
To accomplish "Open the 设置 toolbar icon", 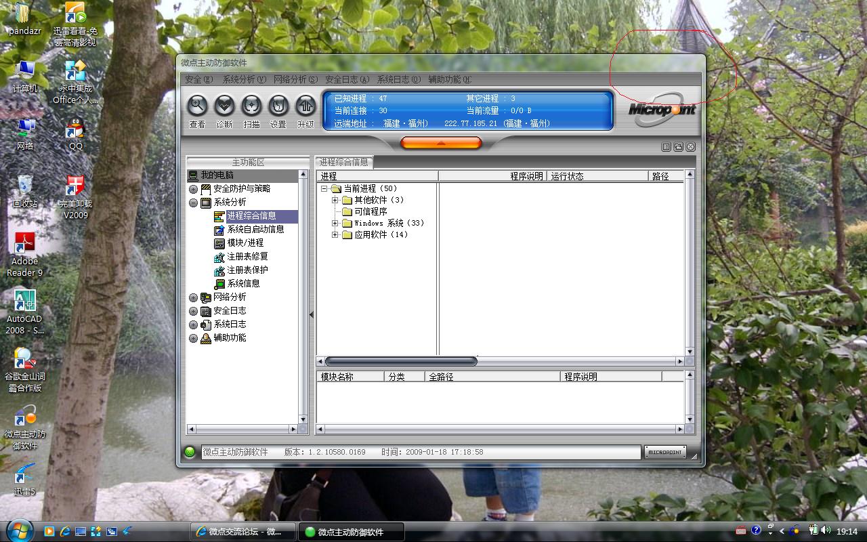I will click(x=278, y=106).
